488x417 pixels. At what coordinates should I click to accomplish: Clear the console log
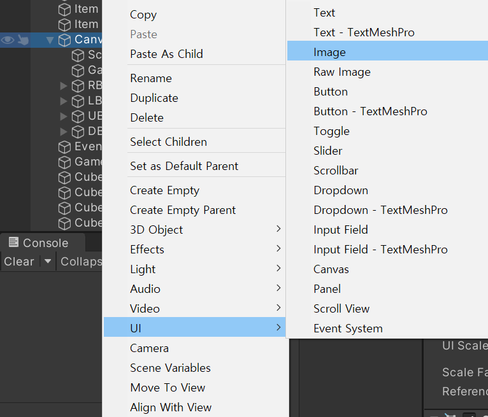19,262
